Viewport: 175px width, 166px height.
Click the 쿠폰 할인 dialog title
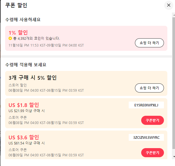(16, 5)
